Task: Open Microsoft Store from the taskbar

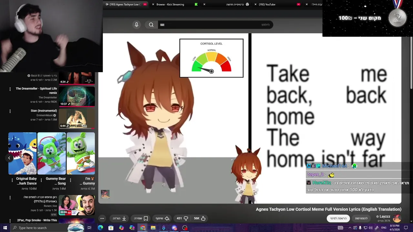Action: 111,228
